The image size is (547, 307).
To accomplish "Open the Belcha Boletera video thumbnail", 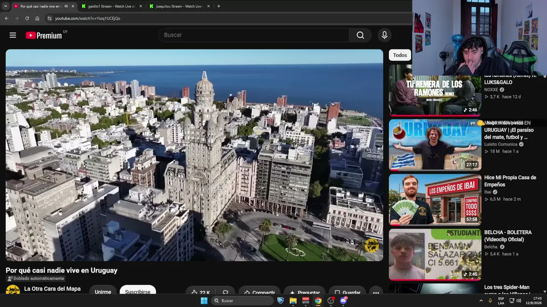I will 435,255.
